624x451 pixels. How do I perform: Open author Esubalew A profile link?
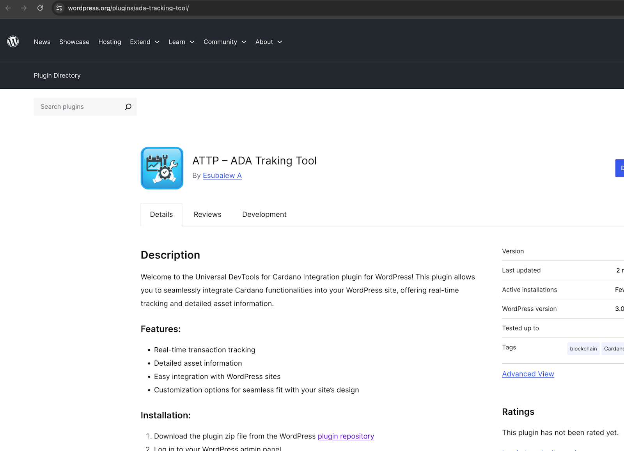[222, 176]
